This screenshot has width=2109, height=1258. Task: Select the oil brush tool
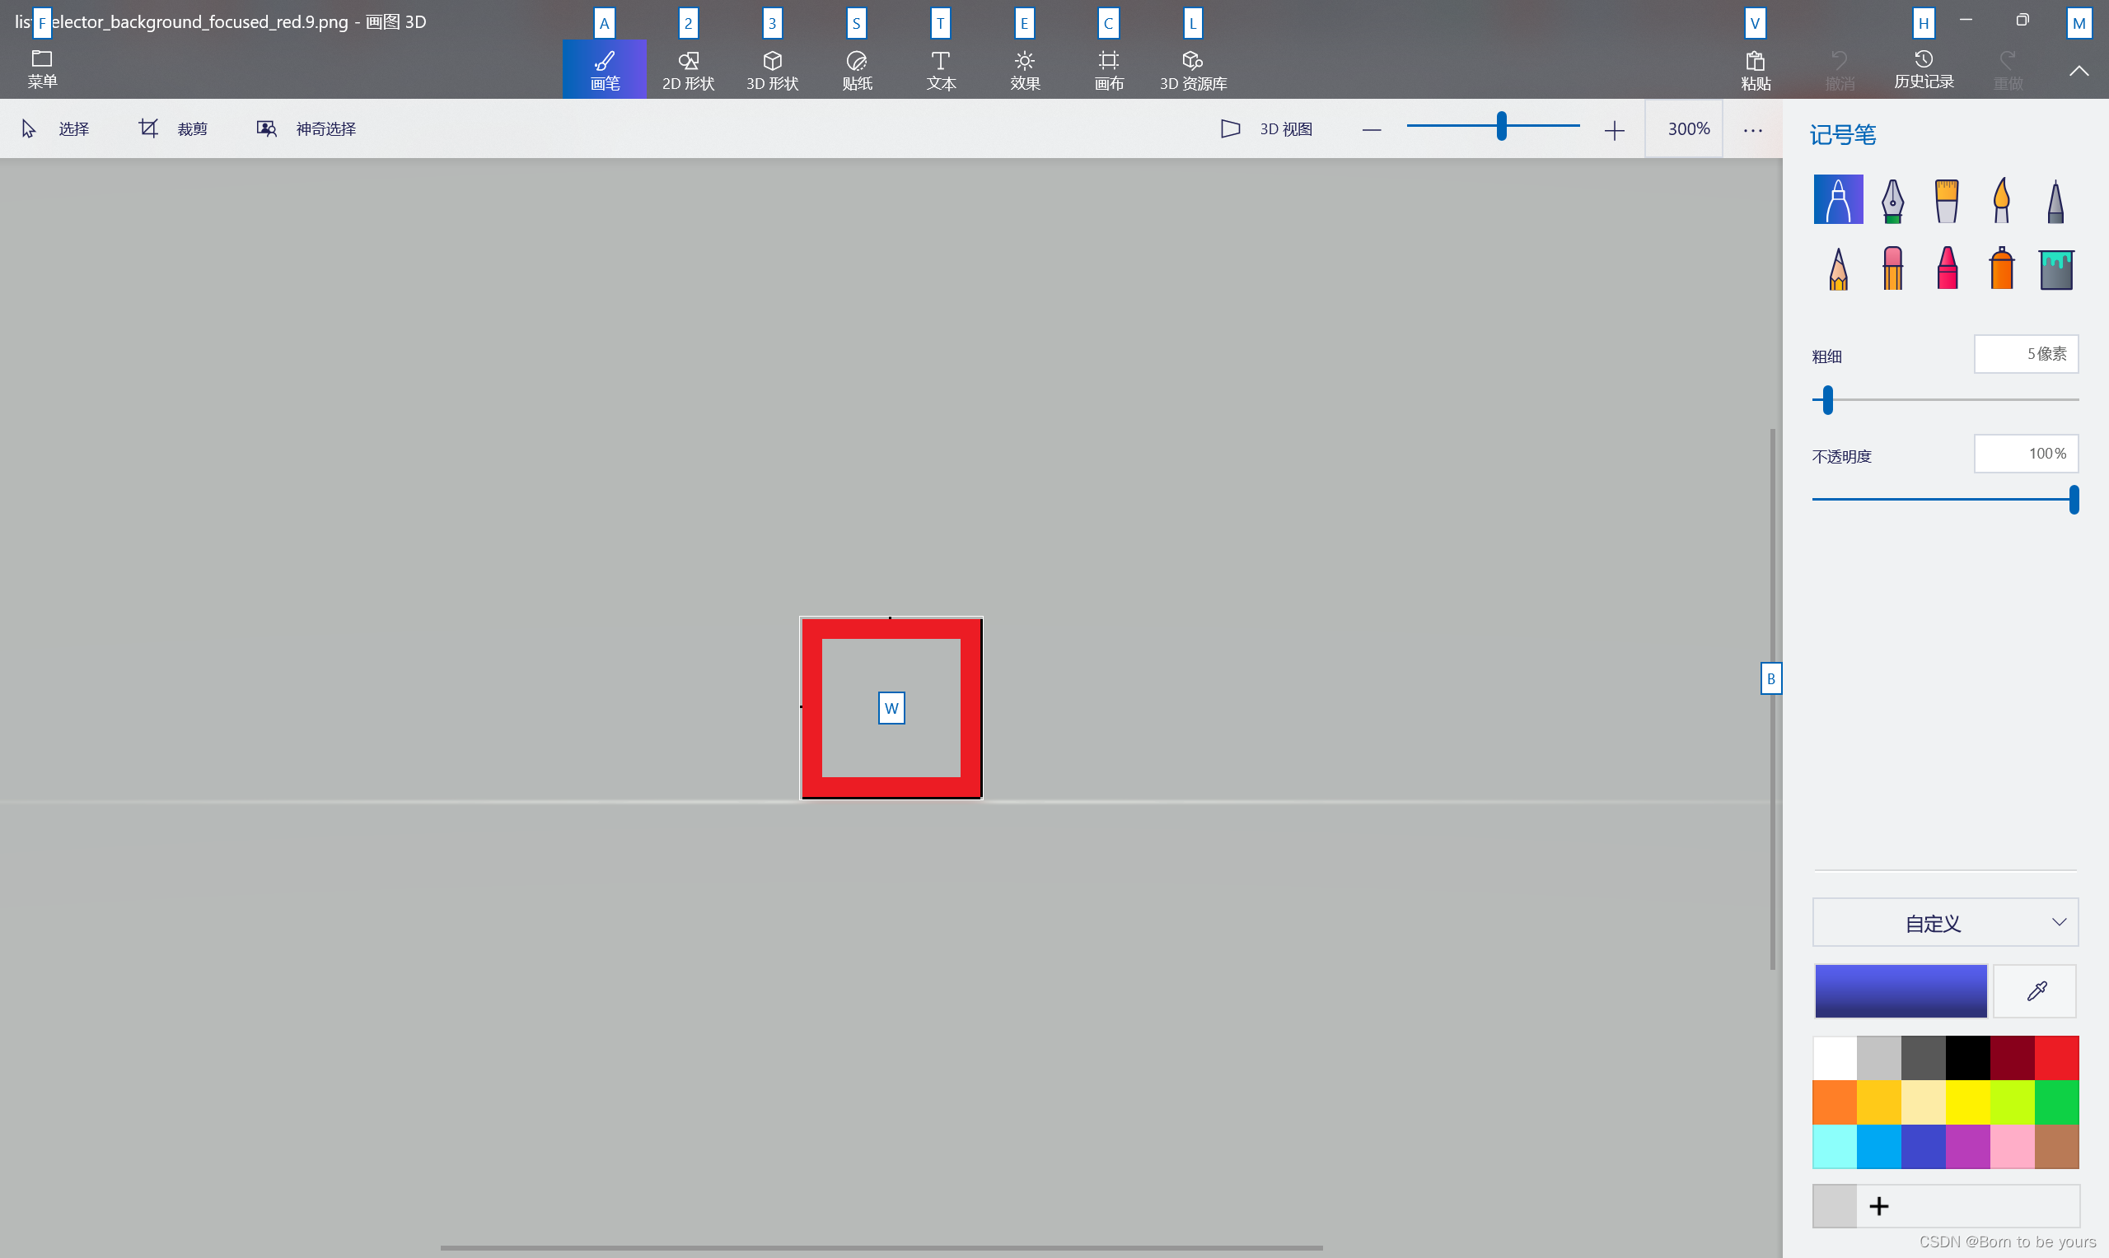point(1946,201)
